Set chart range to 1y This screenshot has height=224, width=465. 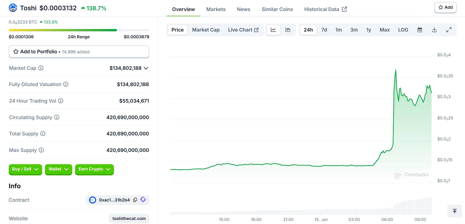[x=369, y=30]
